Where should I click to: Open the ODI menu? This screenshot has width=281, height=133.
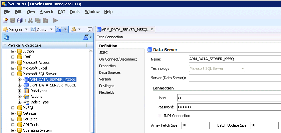click(61, 12)
